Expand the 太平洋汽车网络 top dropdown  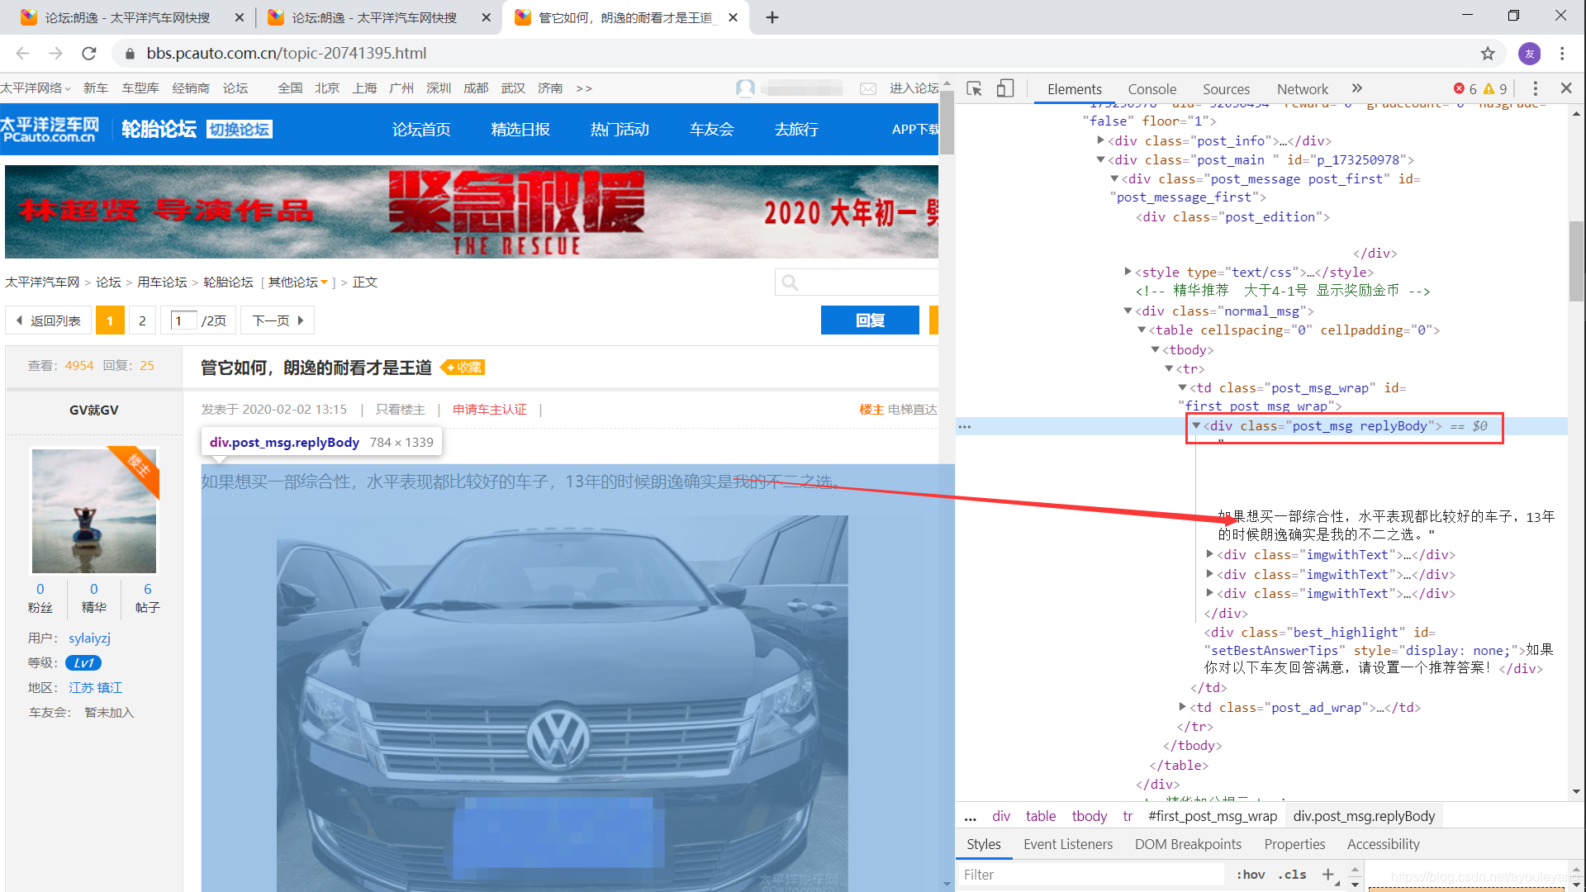click(x=36, y=88)
